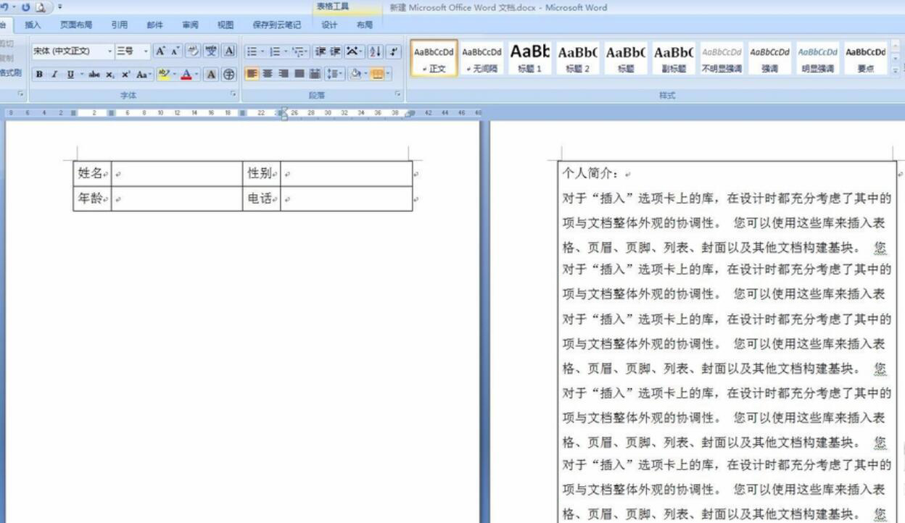Open the font name dropdown 宋体

(x=110, y=51)
